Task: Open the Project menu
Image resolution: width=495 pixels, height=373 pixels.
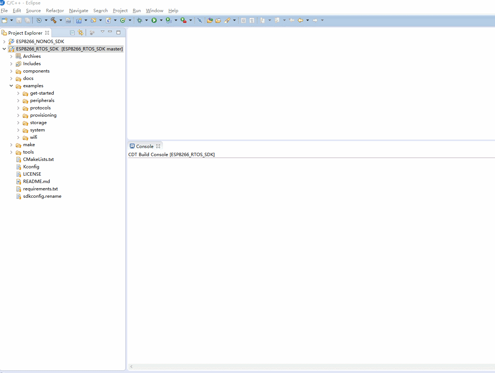Action: (120, 11)
